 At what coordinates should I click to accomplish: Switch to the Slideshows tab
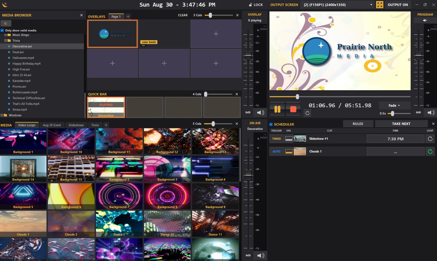[76, 125]
